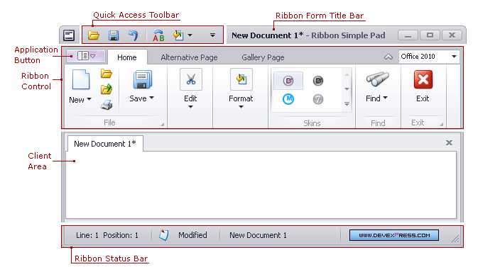Image resolution: width=495 pixels, height=267 pixels.
Task: Expand the Format dropdown arrow
Action: click(x=241, y=107)
